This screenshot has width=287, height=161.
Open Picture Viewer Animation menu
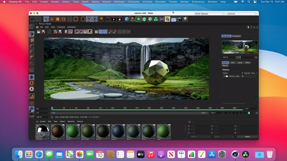(72, 27)
